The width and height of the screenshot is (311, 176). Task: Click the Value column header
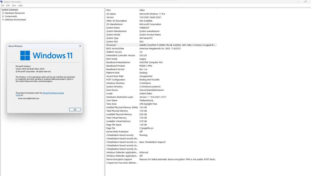coord(178,10)
